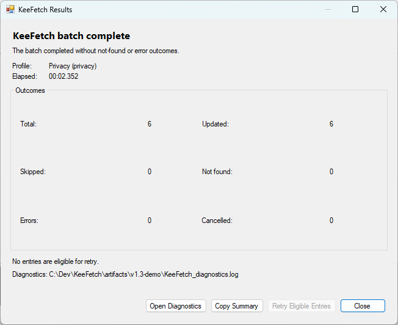The image size is (398, 325).
Task: Click the Errors count value 0
Action: click(150, 221)
